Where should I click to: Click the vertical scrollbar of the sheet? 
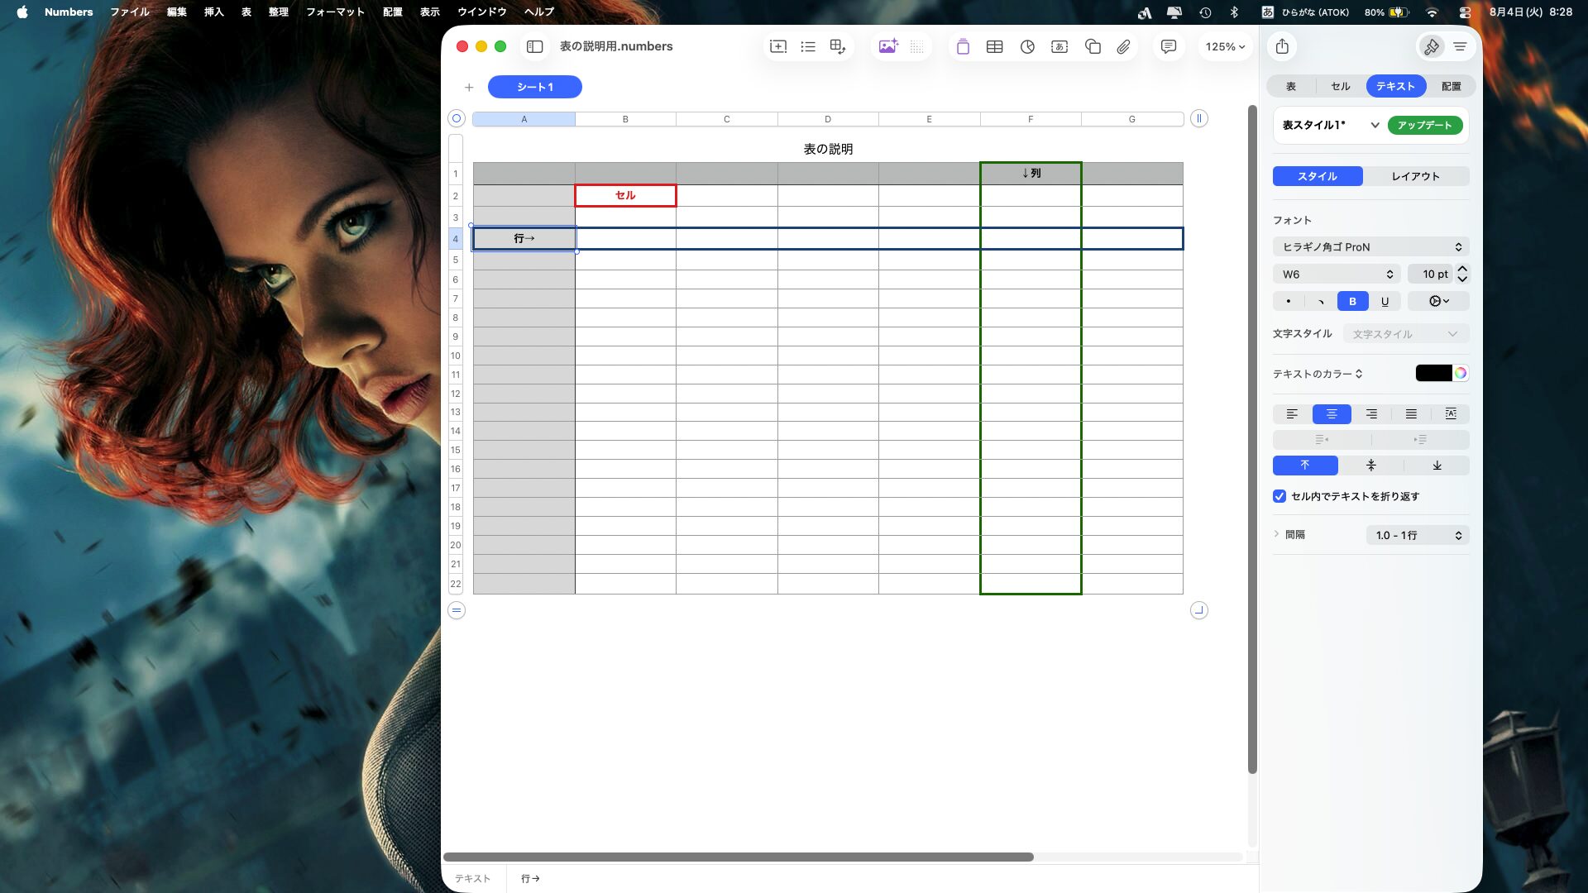pyautogui.click(x=1252, y=440)
